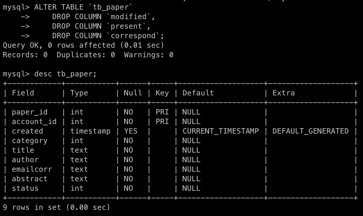This screenshot has width=363, height=216.
Task: Click the "desc tb_paper;" command text
Action: (x=65, y=74)
